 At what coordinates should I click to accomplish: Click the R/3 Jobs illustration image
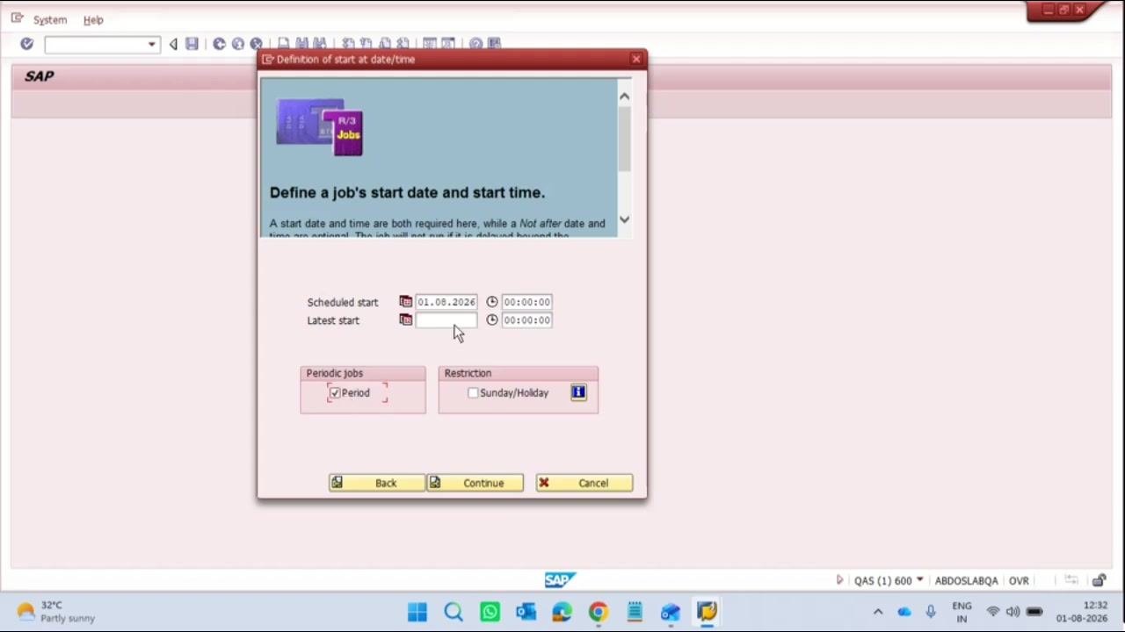tap(320, 127)
